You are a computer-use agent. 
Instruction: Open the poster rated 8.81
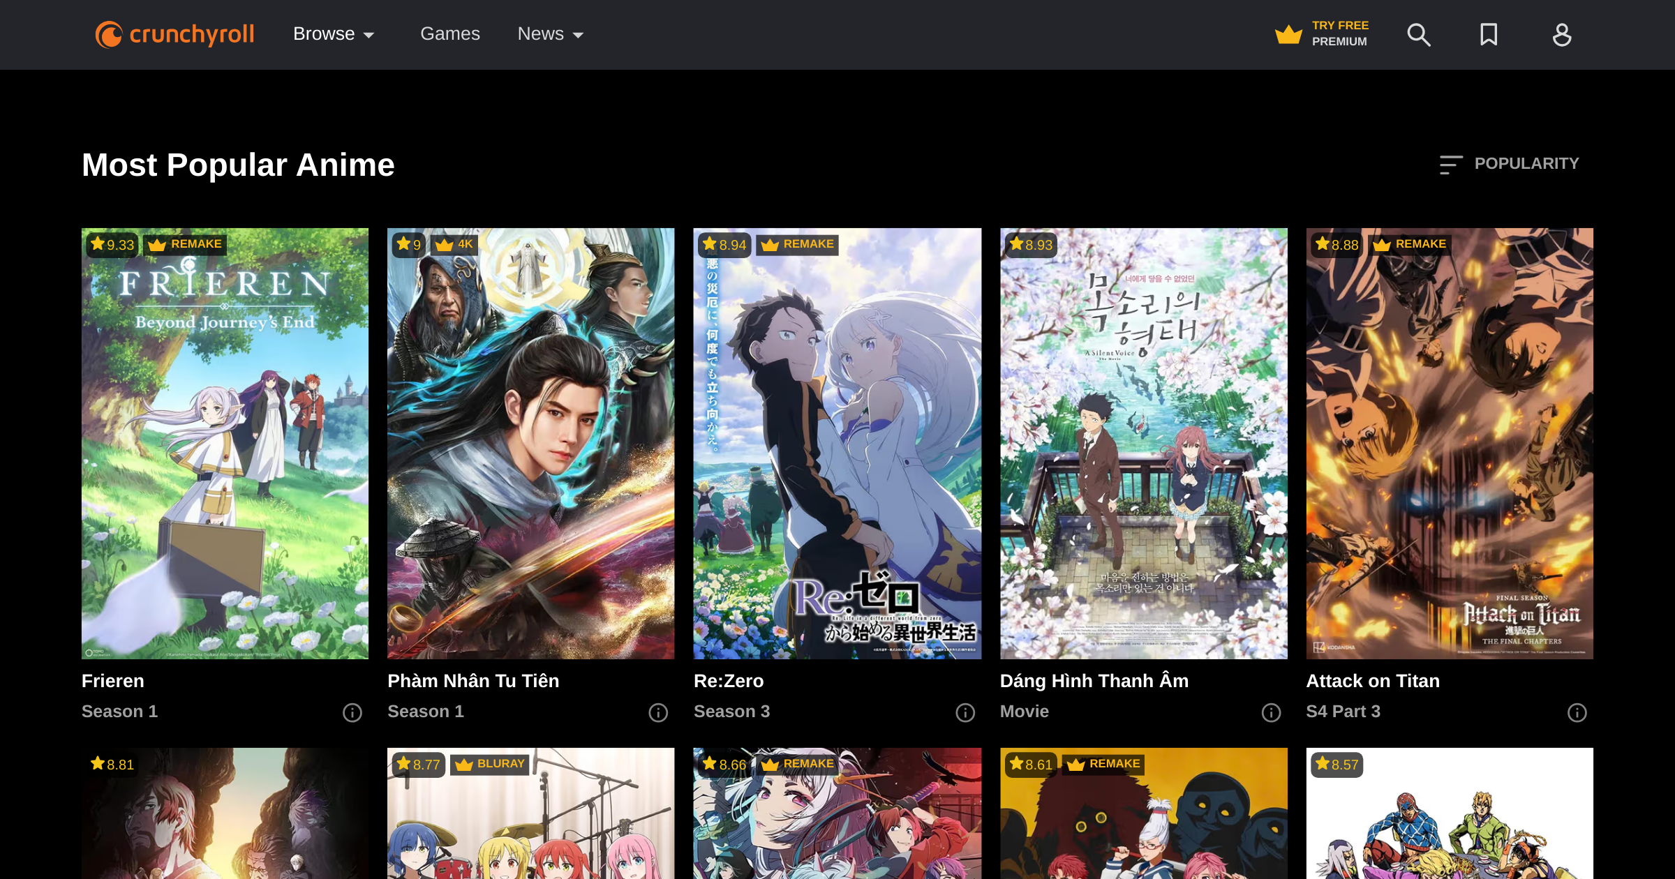click(225, 813)
